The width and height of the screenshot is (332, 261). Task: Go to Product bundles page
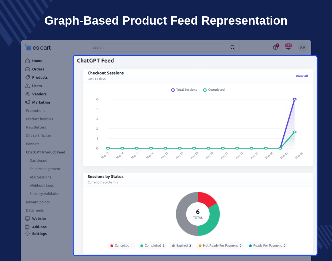39,119
